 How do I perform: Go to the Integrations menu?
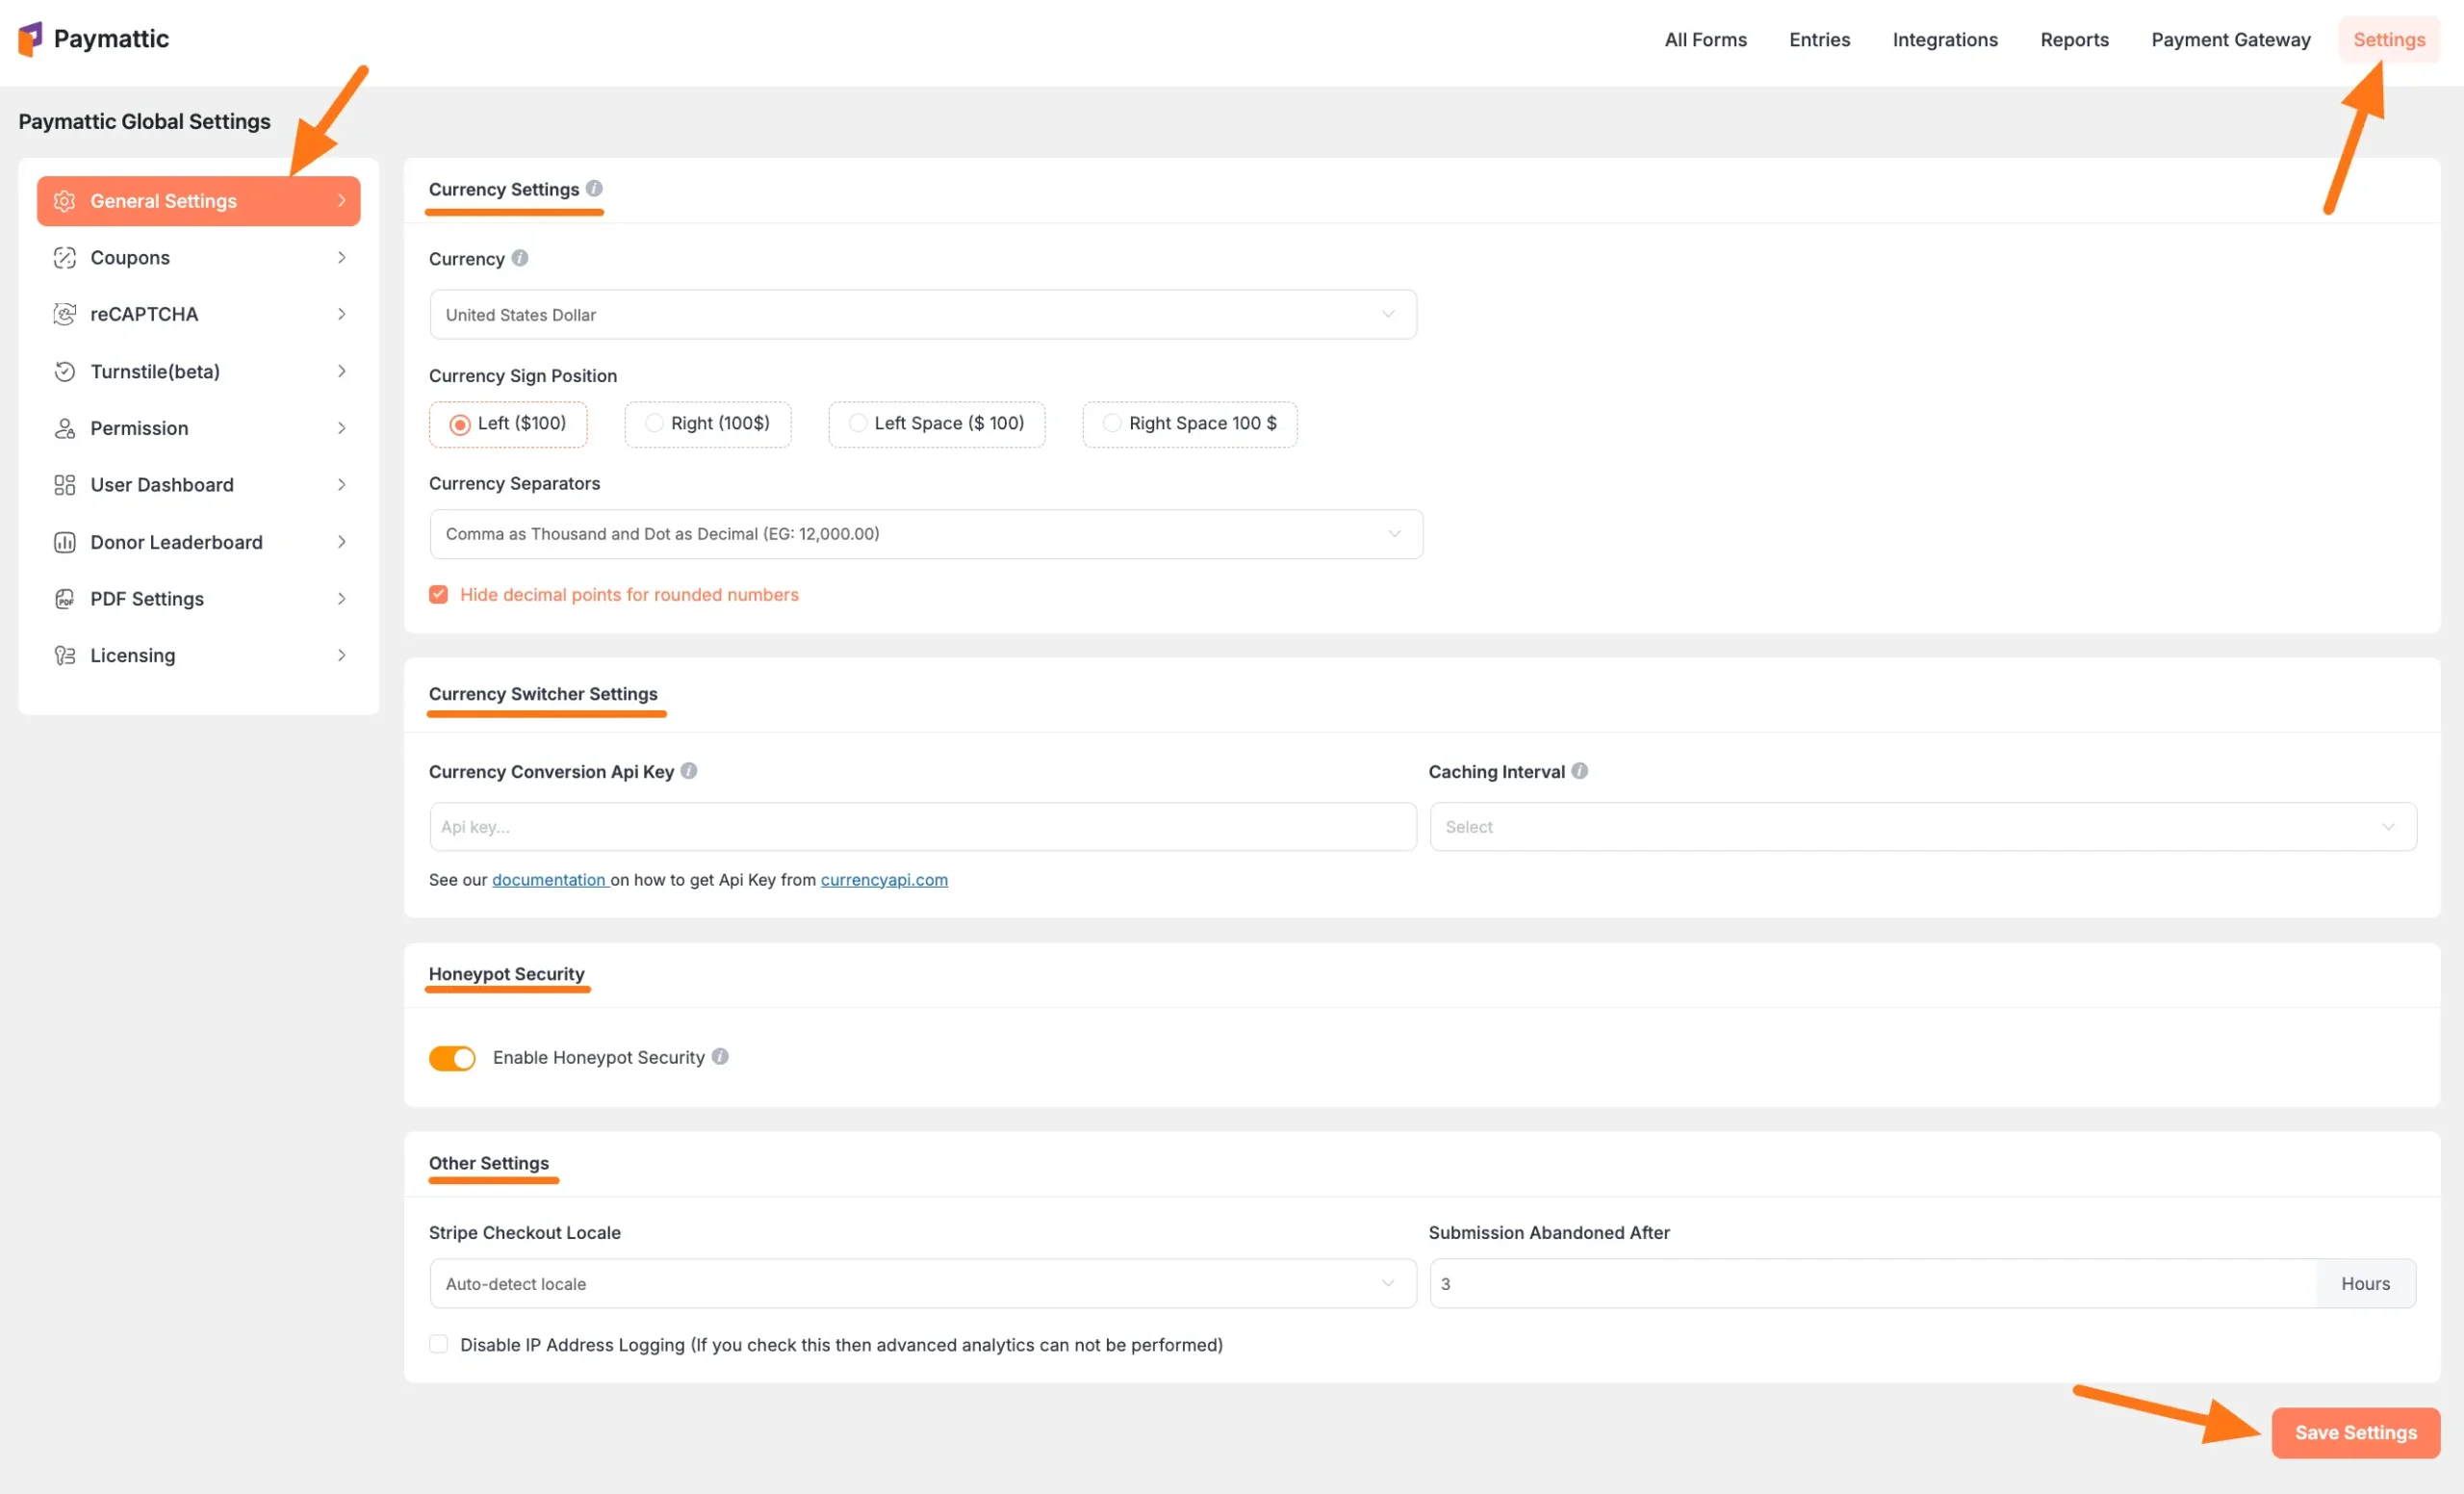pyautogui.click(x=1944, y=40)
